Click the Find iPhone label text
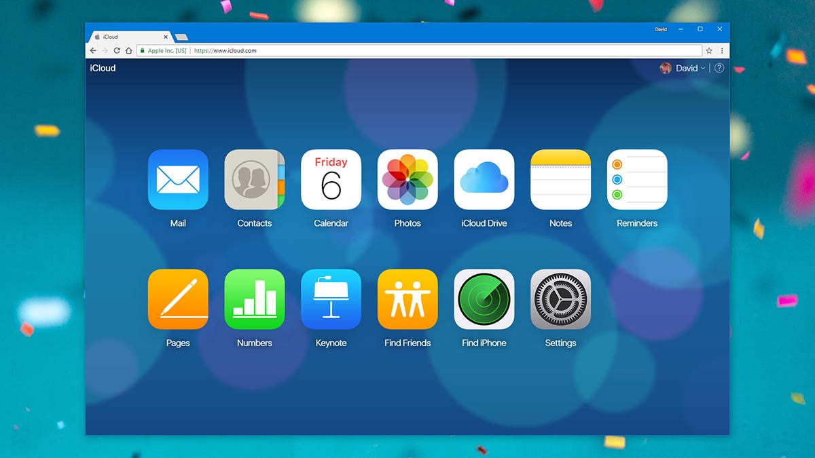Viewport: 815px width, 458px height. 484,343
